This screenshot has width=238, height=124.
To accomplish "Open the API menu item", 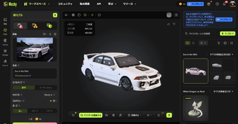I will pos(99,4).
